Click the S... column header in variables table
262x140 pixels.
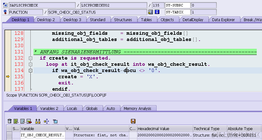[x=16, y=129]
